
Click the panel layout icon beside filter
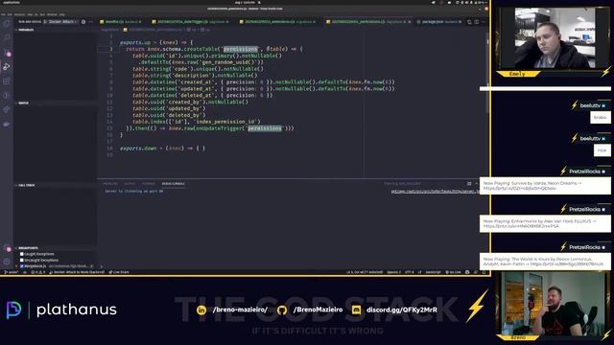click(469, 183)
